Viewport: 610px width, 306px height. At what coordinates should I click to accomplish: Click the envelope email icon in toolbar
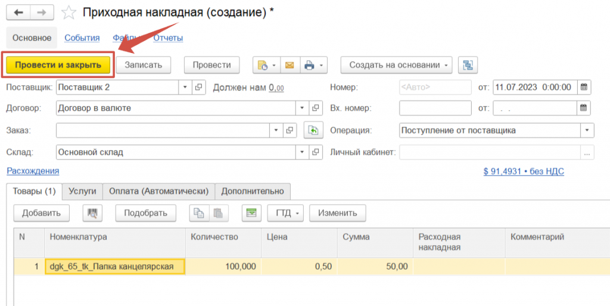point(290,65)
